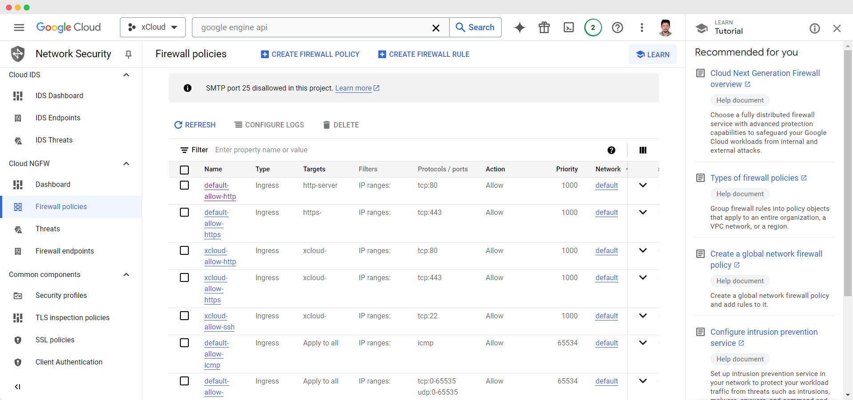
Task: Open the IDS Dashboard in Cloud IDS
Action: pos(59,95)
